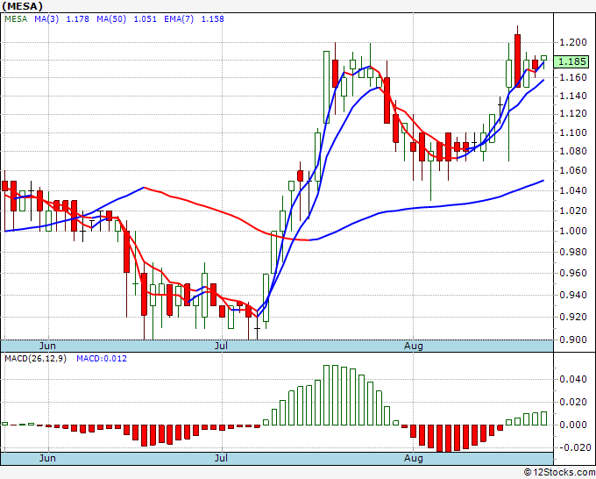Click the -0.020 MACD axis label
596x479 pixels.
pyautogui.click(x=573, y=447)
